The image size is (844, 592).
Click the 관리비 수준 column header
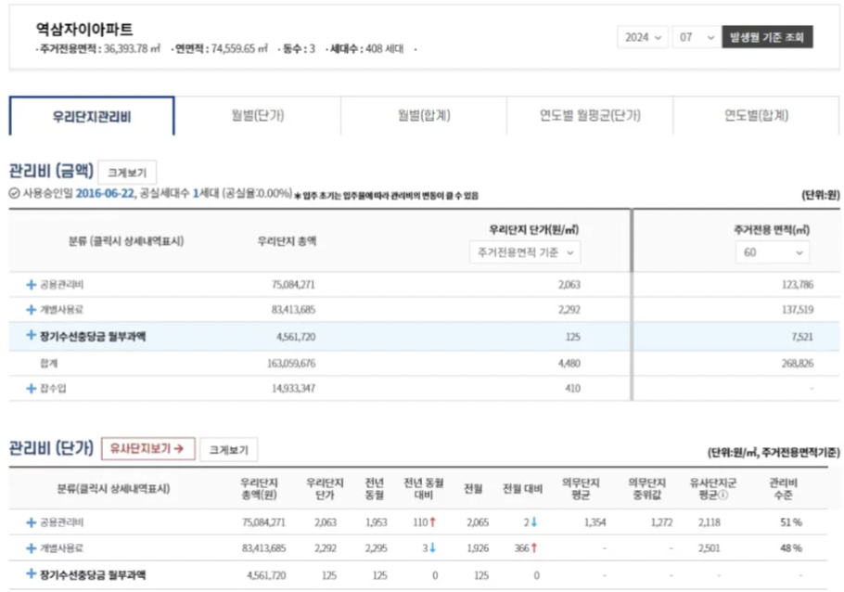pos(783,489)
